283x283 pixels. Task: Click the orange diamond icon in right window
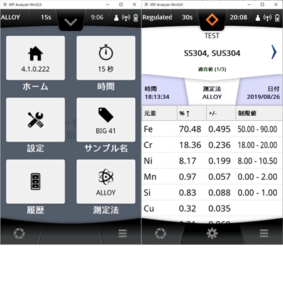[x=212, y=19]
